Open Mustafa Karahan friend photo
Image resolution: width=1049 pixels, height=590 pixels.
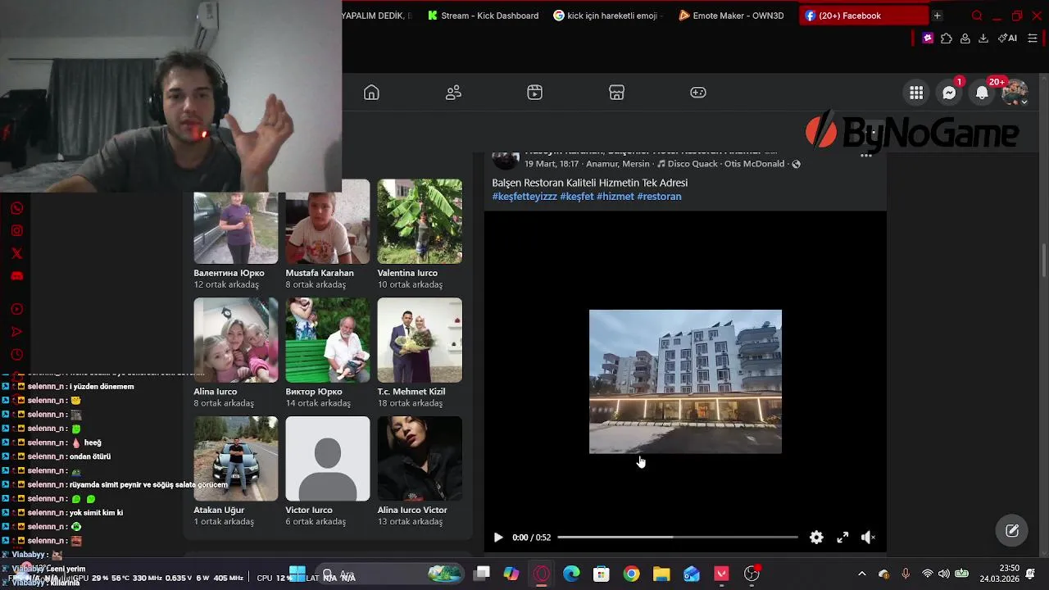[328, 221]
